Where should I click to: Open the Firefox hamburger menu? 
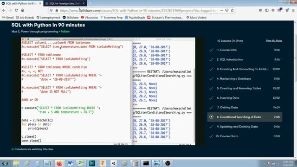[x=293, y=10]
